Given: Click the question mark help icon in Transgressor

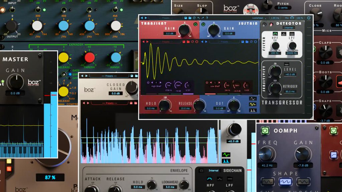Looking at the screenshot, I should tap(207, 17).
